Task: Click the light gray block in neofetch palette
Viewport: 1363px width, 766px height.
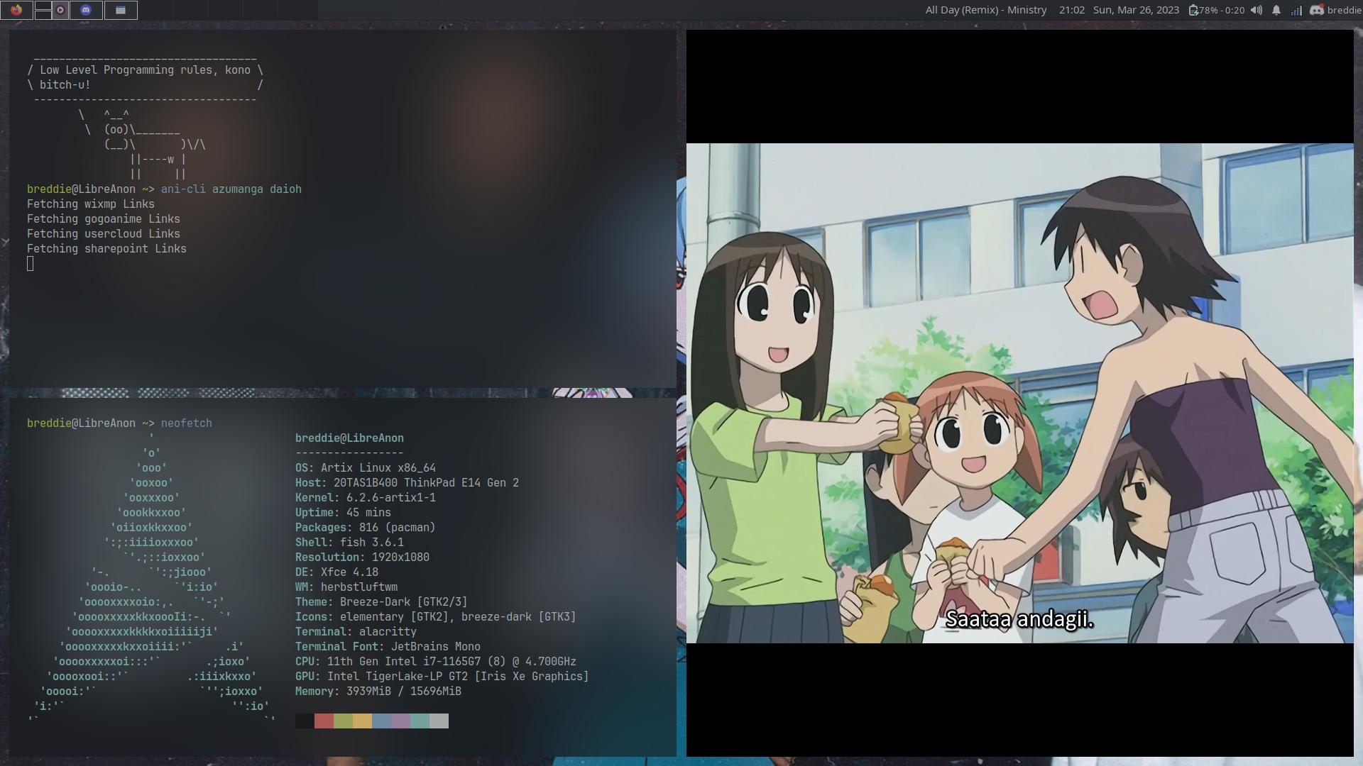Action: 439,721
